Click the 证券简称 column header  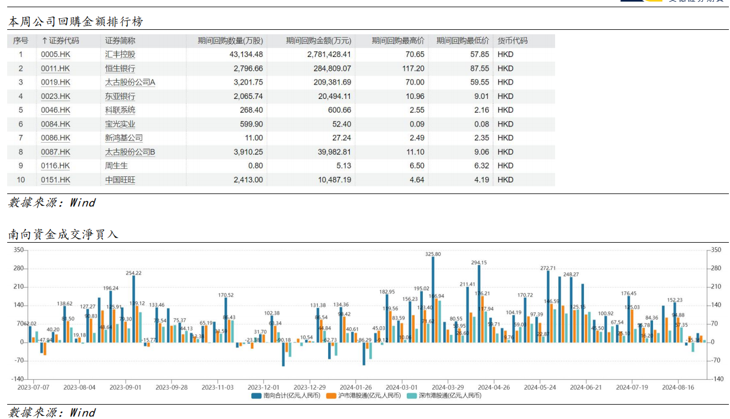coord(120,41)
